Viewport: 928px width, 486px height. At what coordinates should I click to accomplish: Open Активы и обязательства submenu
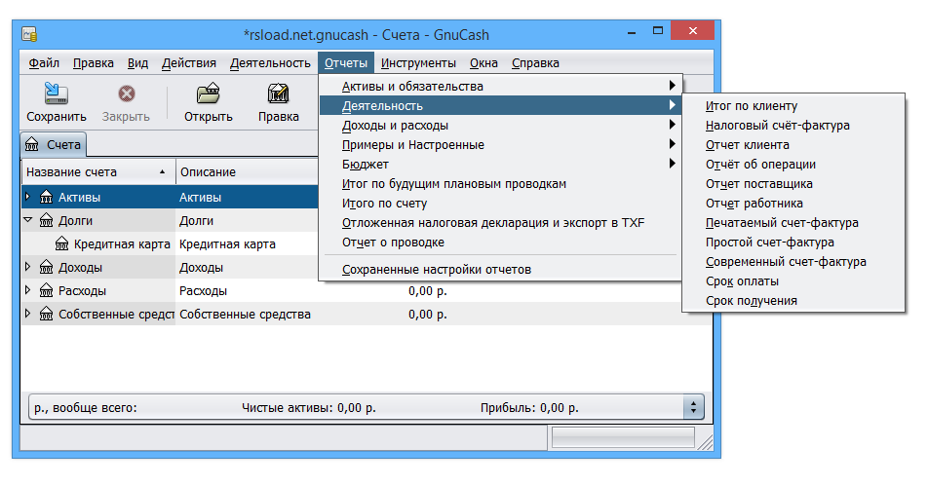pos(501,86)
